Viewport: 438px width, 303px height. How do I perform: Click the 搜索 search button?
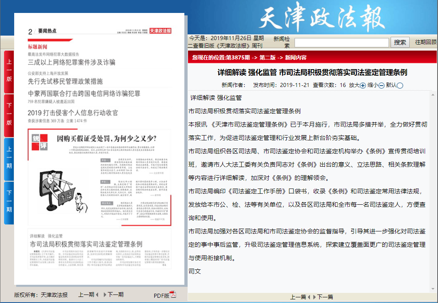[400, 42]
